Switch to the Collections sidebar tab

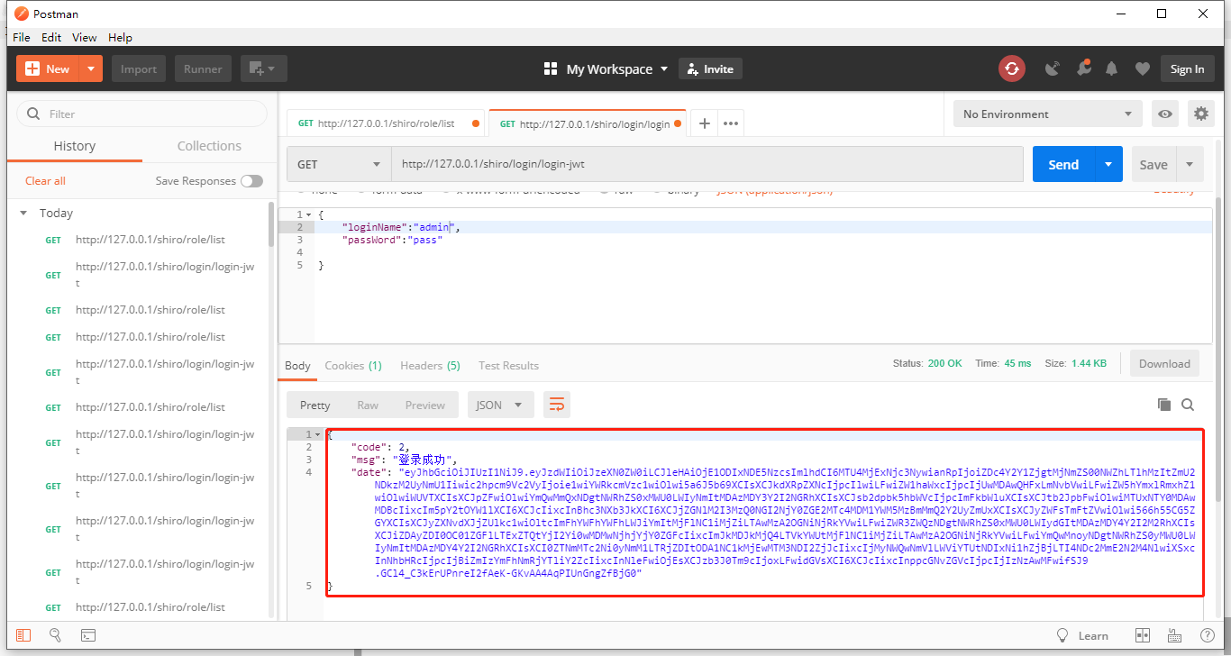pos(209,146)
